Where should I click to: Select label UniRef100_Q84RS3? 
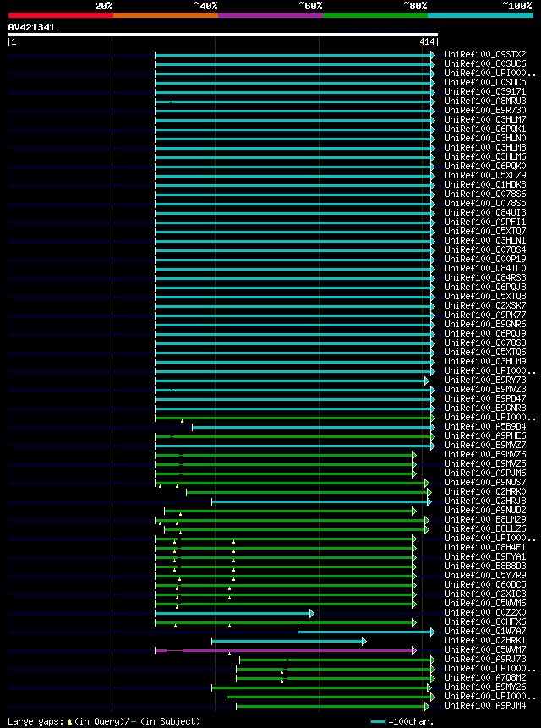click(485, 277)
